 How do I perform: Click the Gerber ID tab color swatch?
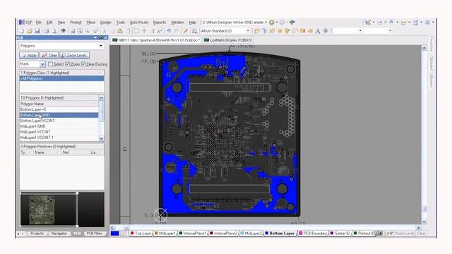coord(332,234)
